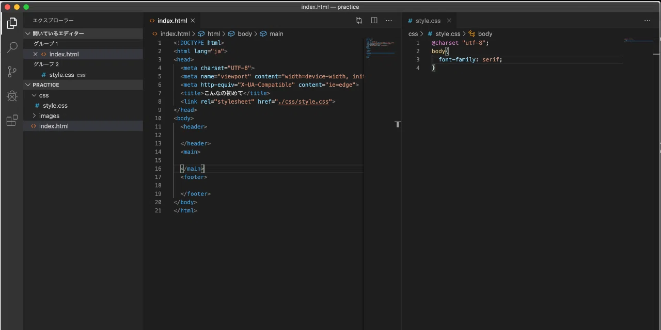Follow the ./css/style.css link in code
661x330 pixels.
(x=304, y=102)
